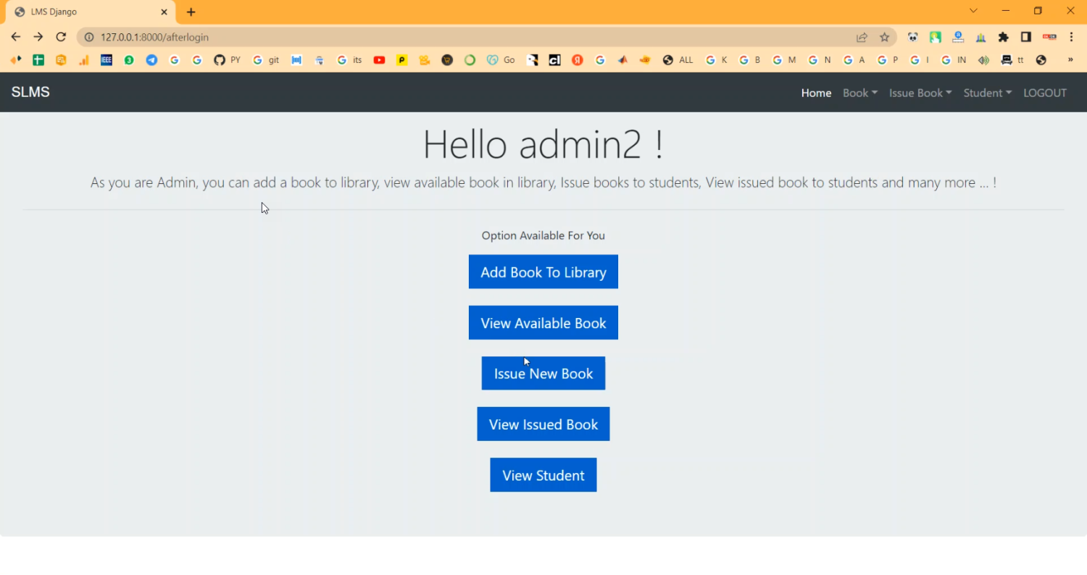Go to the Home nav item
The width and height of the screenshot is (1087, 575).
coord(816,93)
